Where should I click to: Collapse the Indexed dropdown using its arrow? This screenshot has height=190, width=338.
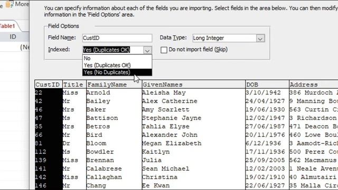pyautogui.click(x=147, y=50)
